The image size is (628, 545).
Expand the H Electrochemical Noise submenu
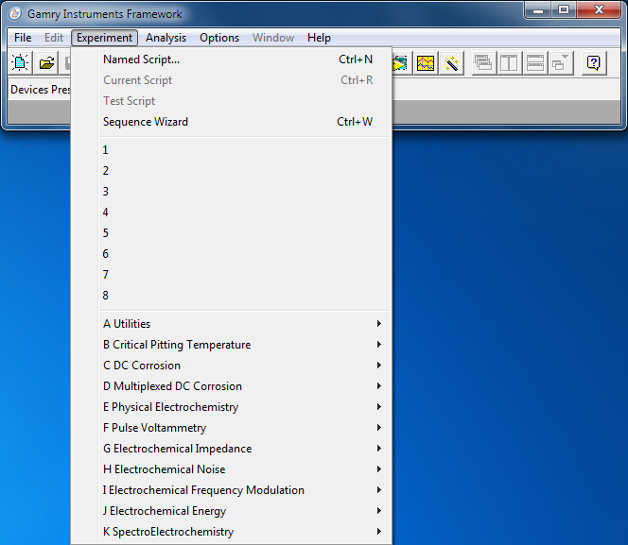click(x=231, y=469)
